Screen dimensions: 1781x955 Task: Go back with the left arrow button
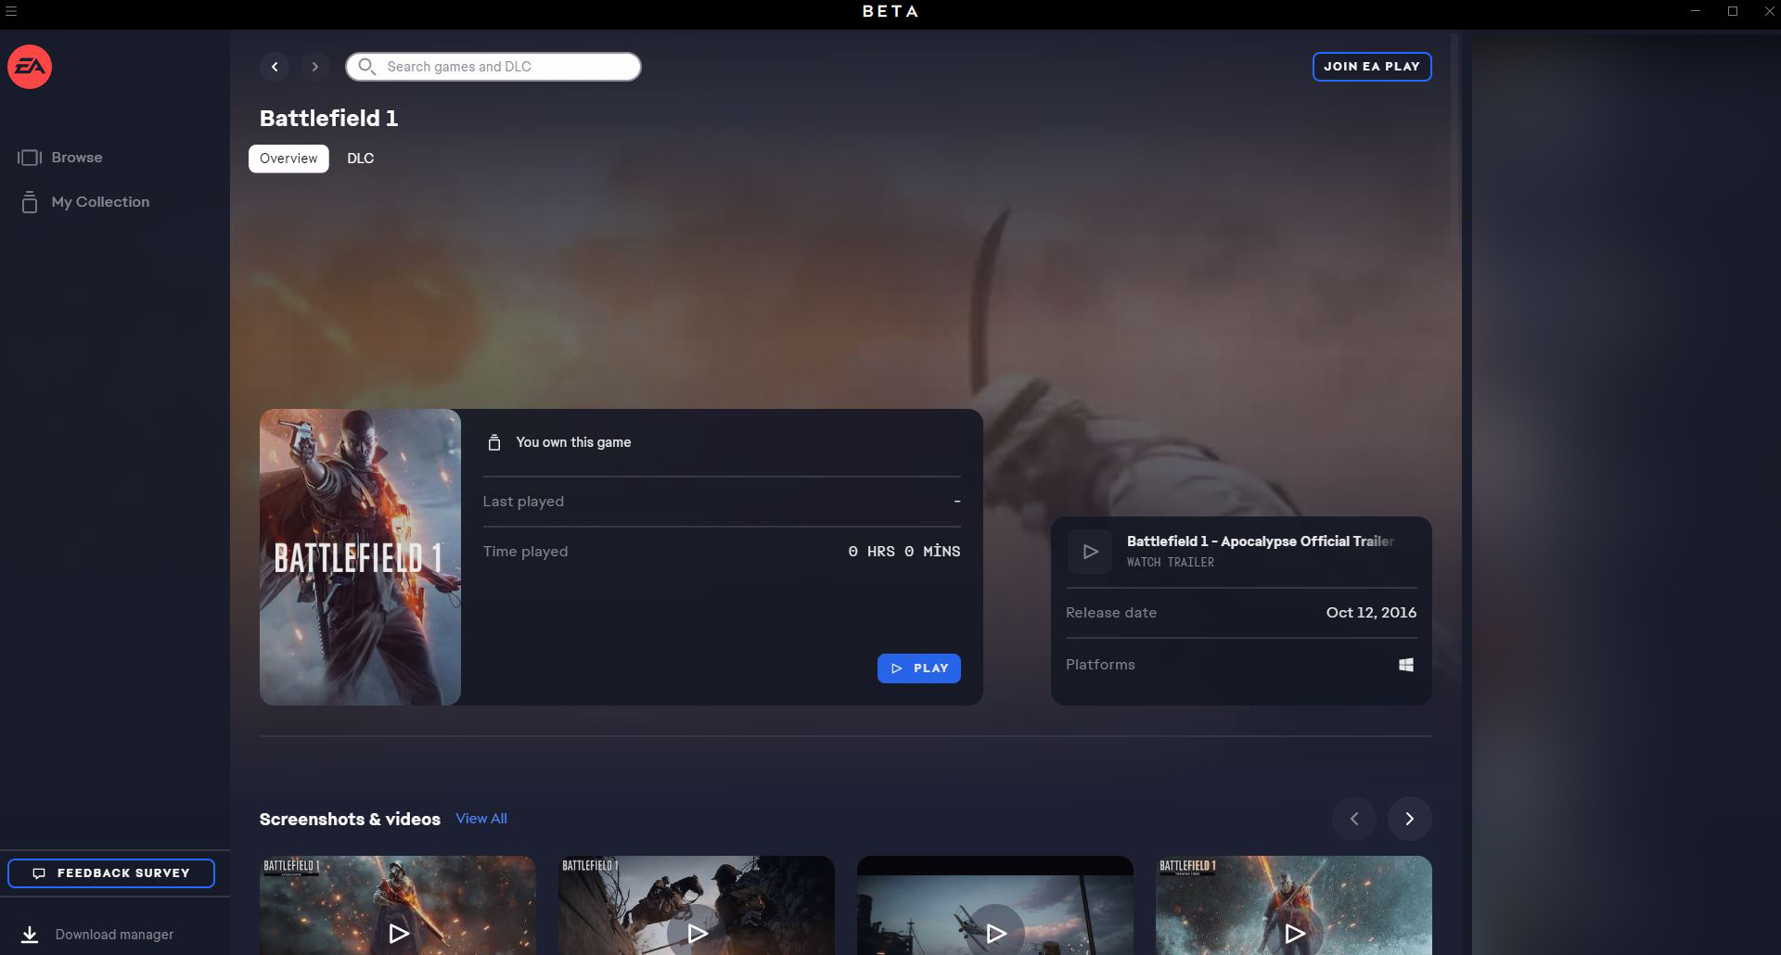click(275, 67)
